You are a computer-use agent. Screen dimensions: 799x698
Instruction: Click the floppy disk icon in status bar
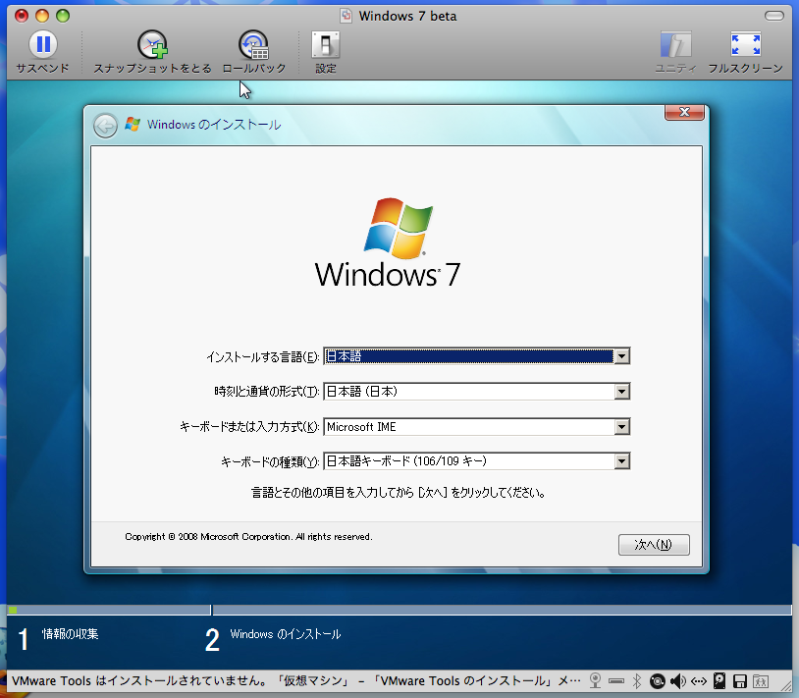point(740,680)
